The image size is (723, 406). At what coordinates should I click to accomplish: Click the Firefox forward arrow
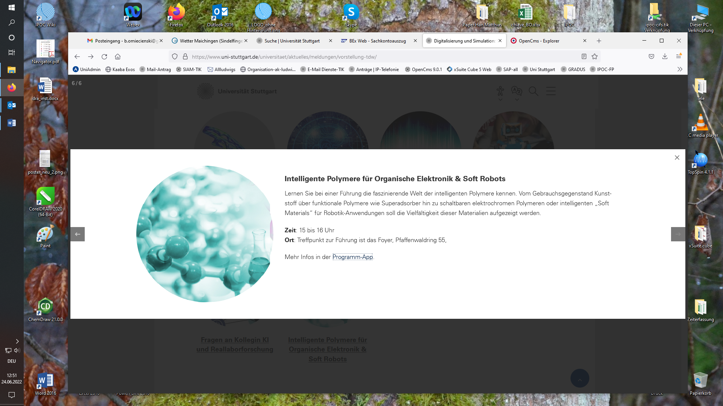(91, 57)
